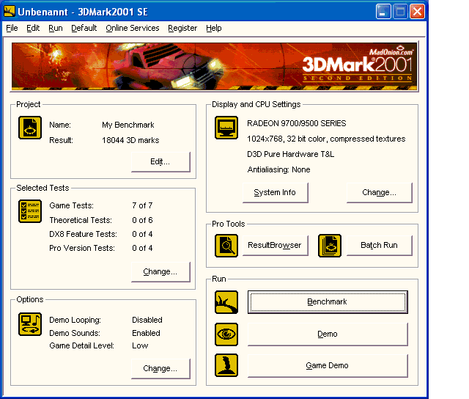Click the Demo eye icon
Image resolution: width=469 pixels, height=399 pixels.
(x=226, y=334)
